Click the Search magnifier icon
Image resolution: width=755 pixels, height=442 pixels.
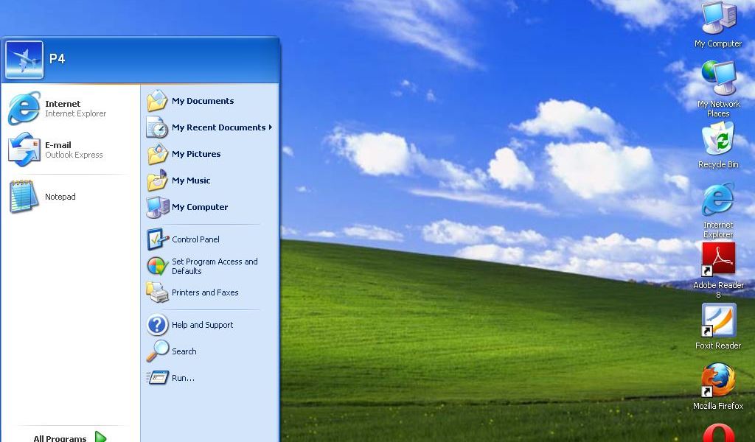click(158, 351)
